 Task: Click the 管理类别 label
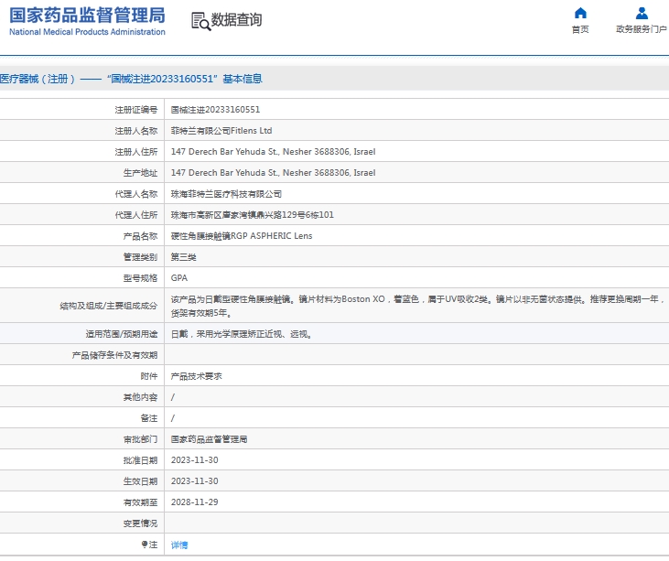point(140,257)
